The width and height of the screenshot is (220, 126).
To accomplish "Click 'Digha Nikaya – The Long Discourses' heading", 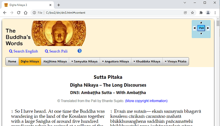I will [108, 85].
